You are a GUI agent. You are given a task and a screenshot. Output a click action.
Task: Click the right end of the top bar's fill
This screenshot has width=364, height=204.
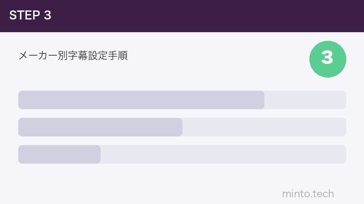click(261, 100)
